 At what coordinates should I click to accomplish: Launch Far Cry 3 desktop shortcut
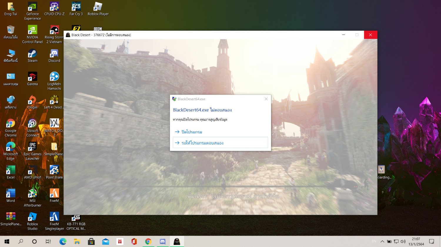point(76,9)
